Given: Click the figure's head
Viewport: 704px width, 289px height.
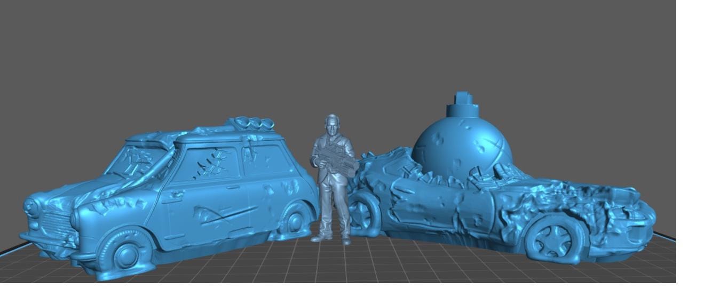Looking at the screenshot, I should click(331, 124).
